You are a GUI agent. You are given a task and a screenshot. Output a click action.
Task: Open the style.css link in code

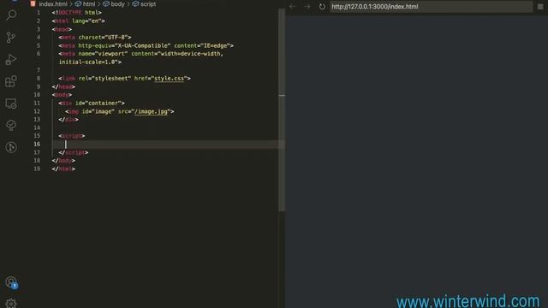(170, 79)
